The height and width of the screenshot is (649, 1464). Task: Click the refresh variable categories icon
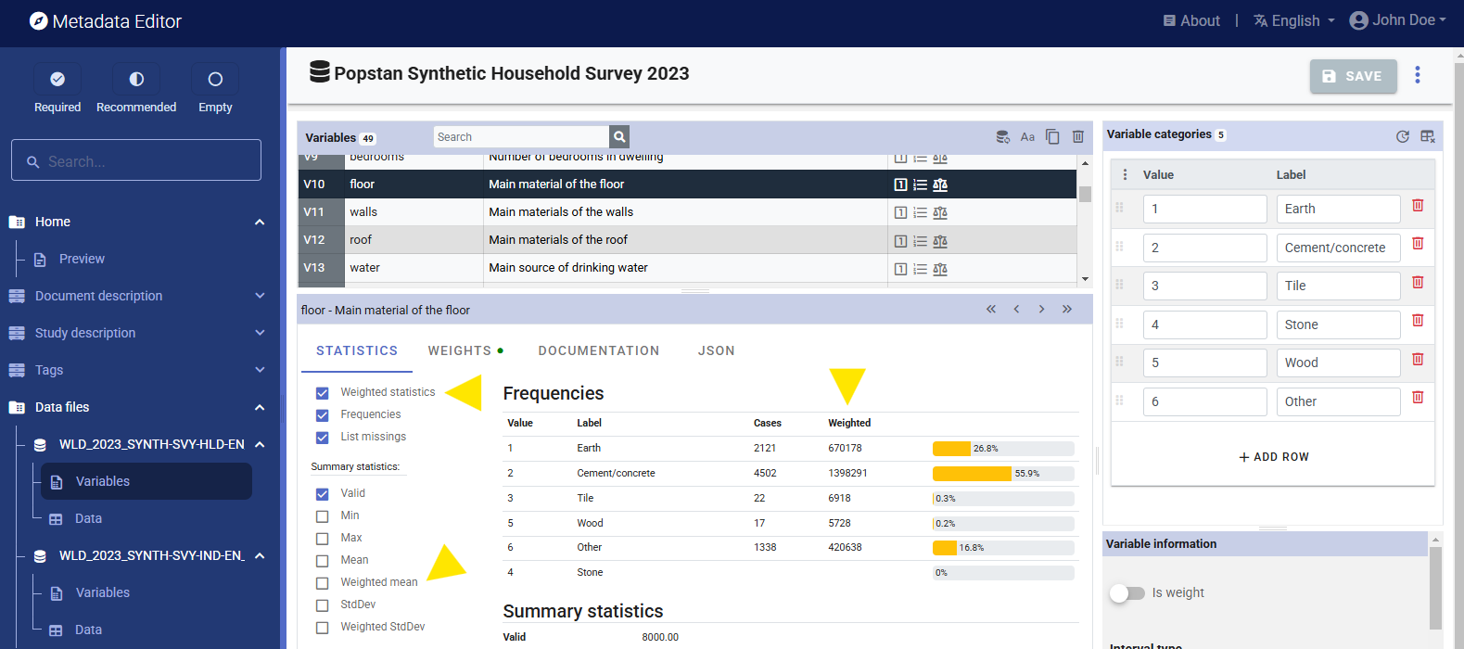click(x=1402, y=136)
